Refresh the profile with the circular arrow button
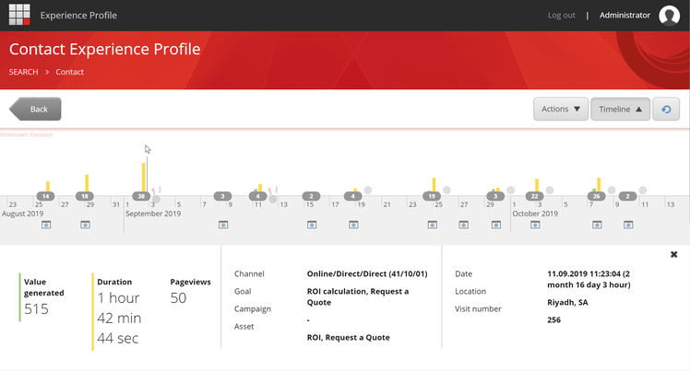Viewport: 690px width, 371px height. [666, 109]
